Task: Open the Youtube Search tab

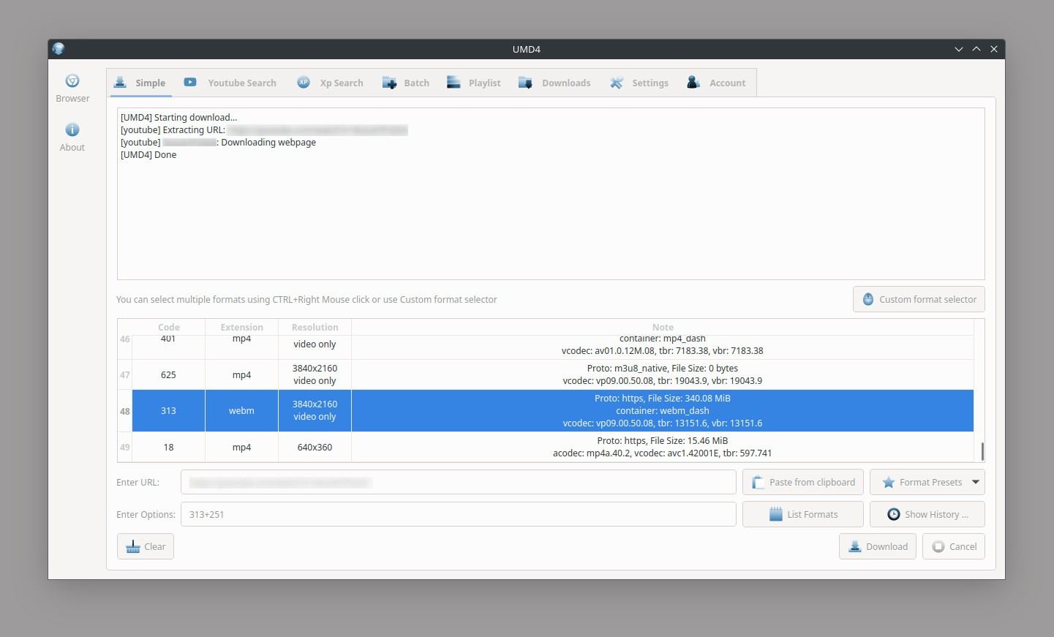Action: tap(230, 83)
